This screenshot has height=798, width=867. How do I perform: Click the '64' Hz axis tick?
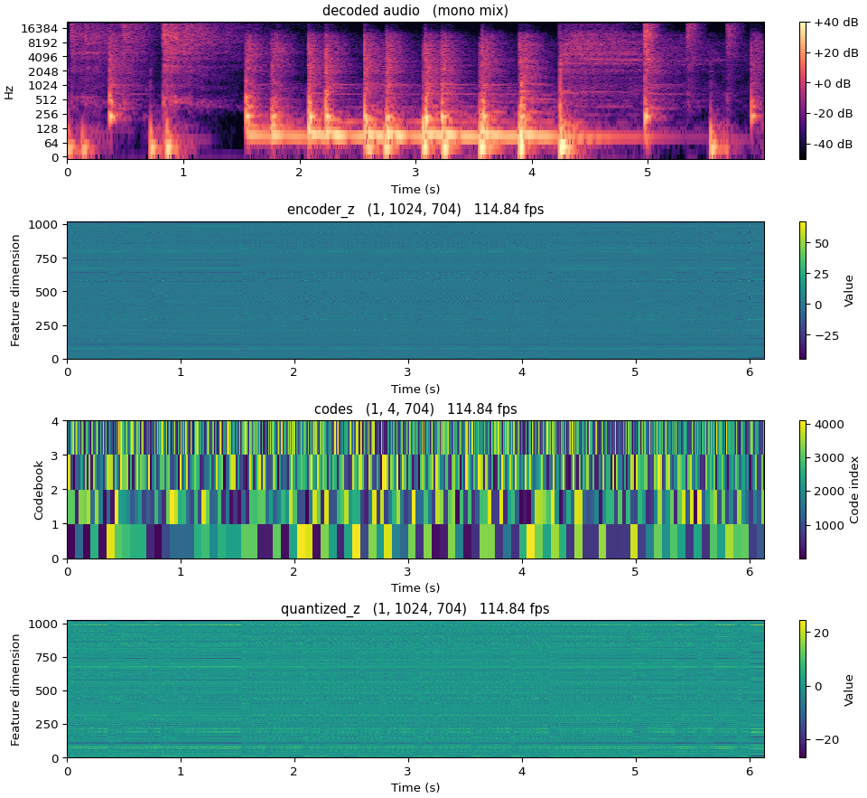(x=51, y=144)
